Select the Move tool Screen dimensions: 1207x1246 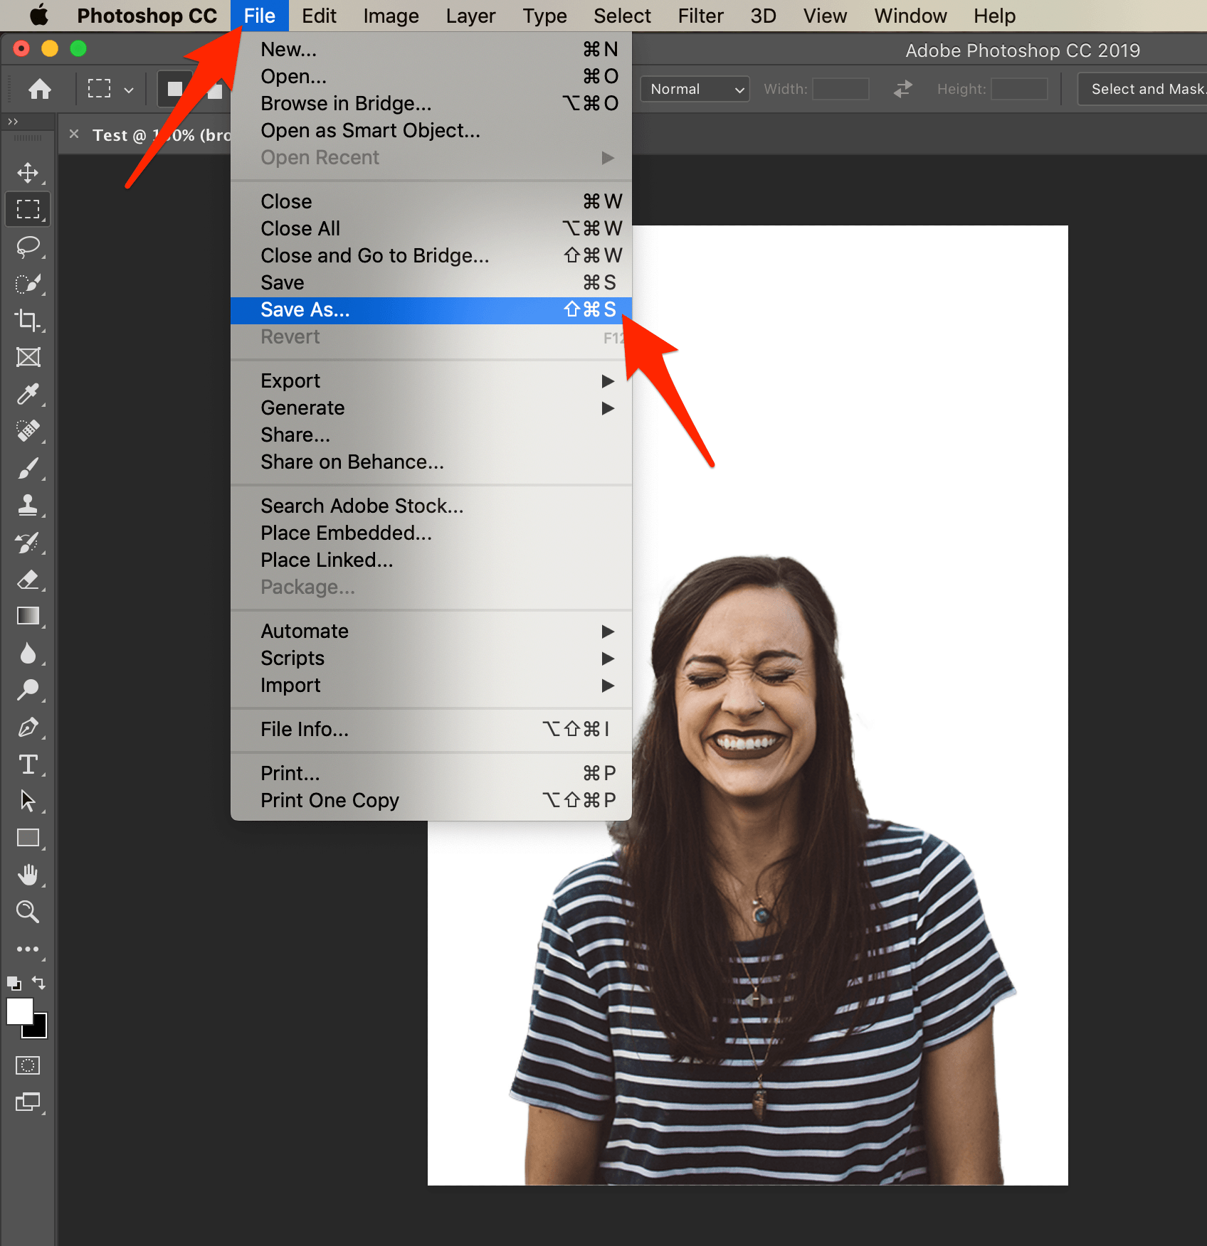(x=28, y=171)
